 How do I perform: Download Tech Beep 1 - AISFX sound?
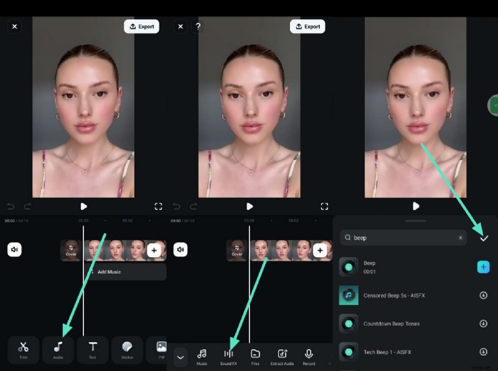coord(484,352)
